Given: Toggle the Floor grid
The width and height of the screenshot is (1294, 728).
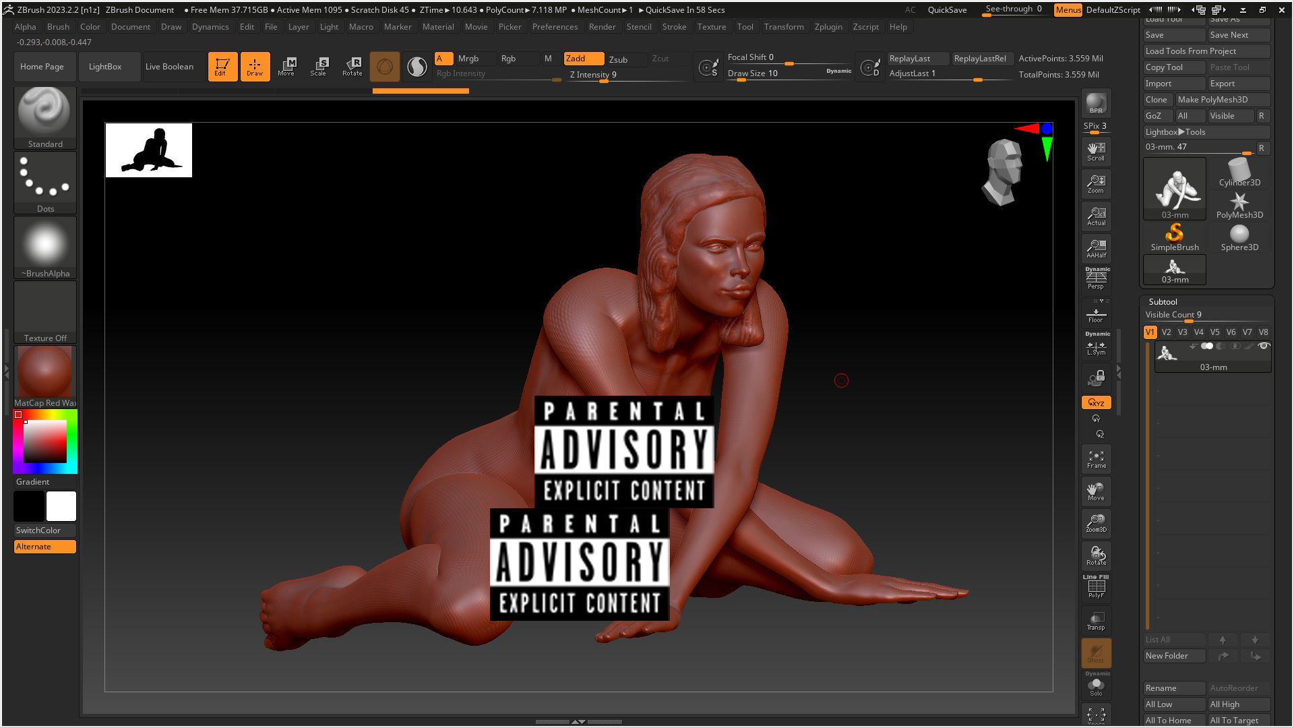Looking at the screenshot, I should (1096, 314).
